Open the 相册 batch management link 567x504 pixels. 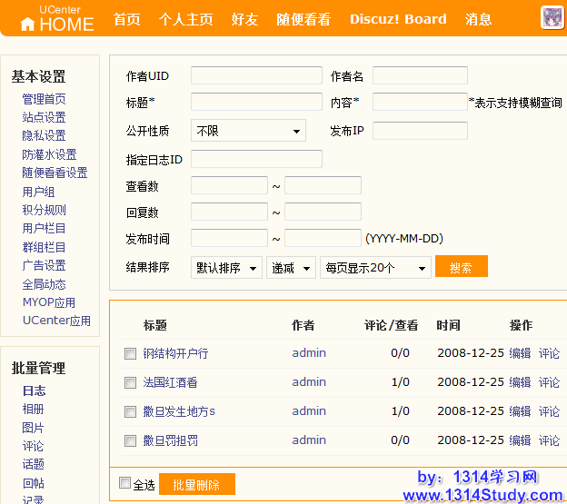point(34,409)
